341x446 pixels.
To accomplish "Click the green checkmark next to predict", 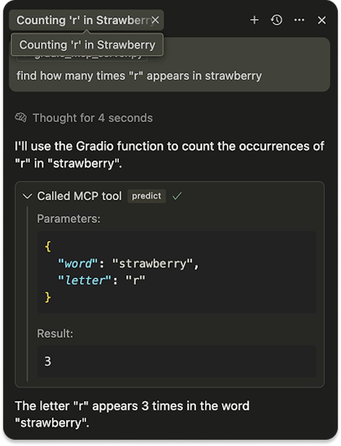I will tap(176, 196).
